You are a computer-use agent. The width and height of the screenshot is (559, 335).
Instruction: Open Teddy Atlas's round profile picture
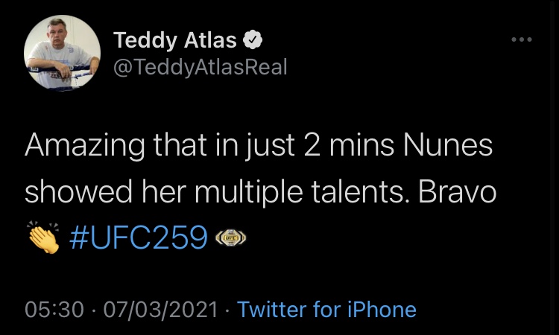(62, 53)
